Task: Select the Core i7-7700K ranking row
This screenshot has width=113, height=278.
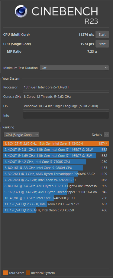Action: click(x=56, y=162)
